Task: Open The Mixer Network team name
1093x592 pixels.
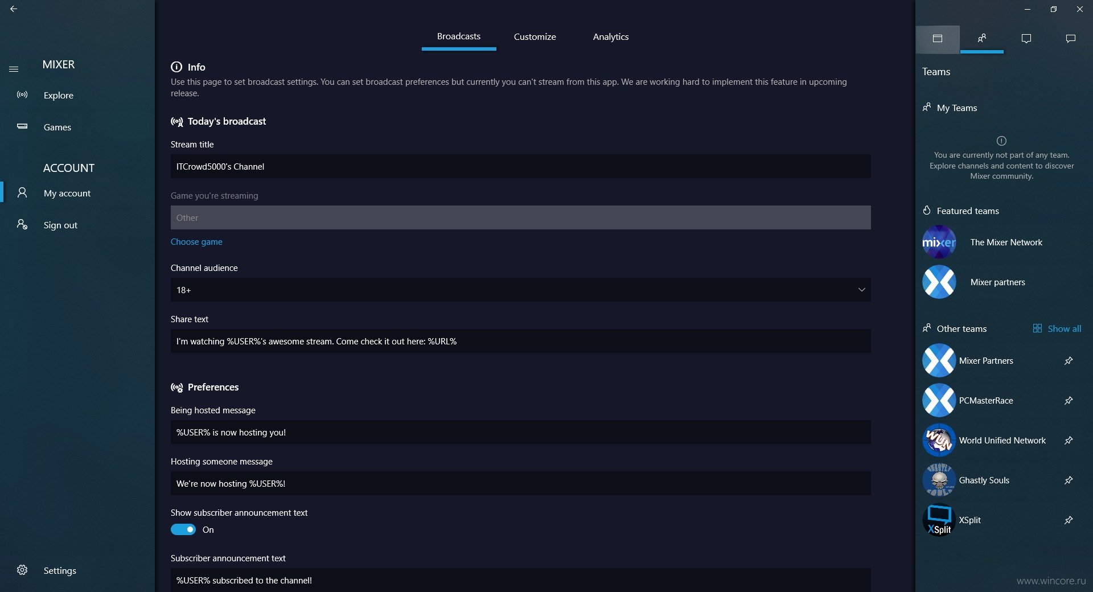Action: 1006,242
